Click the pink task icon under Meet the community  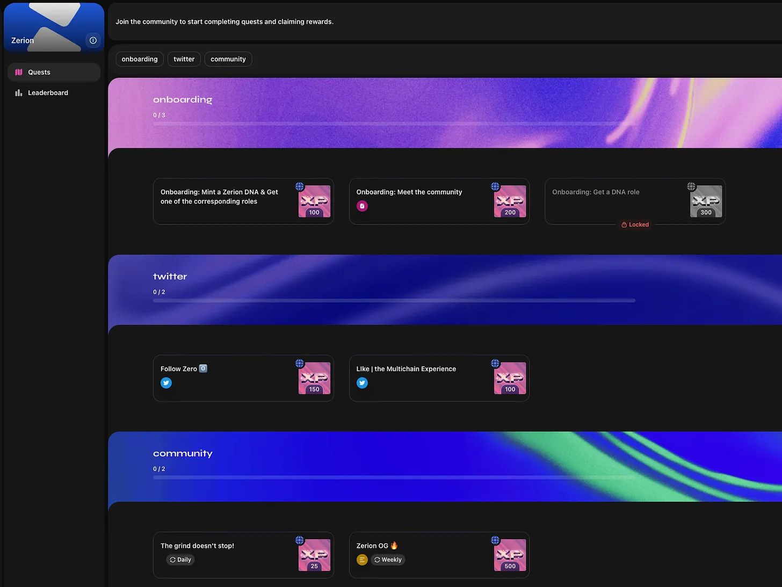[363, 206]
